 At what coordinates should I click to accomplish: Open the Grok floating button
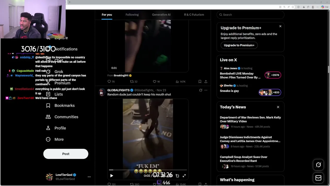(x=318, y=165)
